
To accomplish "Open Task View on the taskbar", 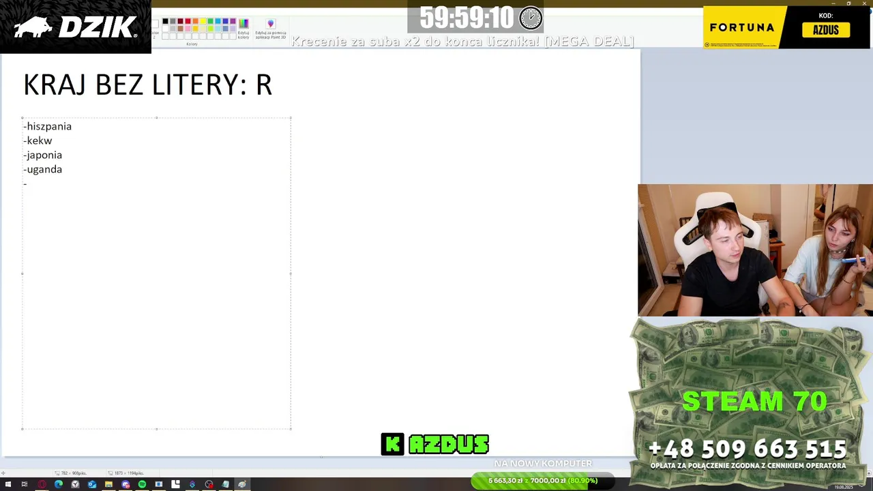I will (x=25, y=484).
